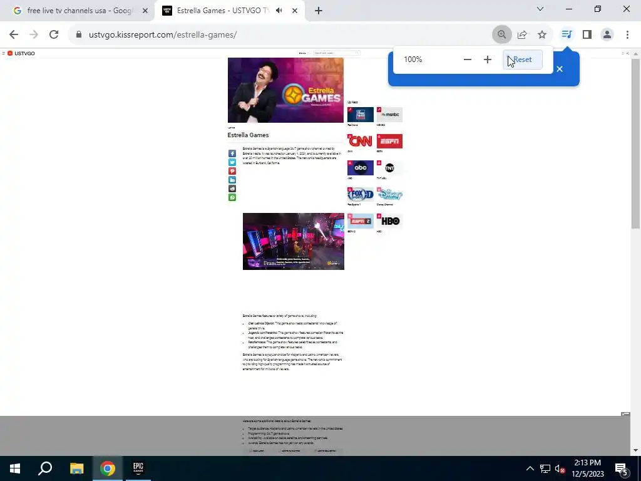
Task: Click the USTVGO site logo
Action: 21,53
